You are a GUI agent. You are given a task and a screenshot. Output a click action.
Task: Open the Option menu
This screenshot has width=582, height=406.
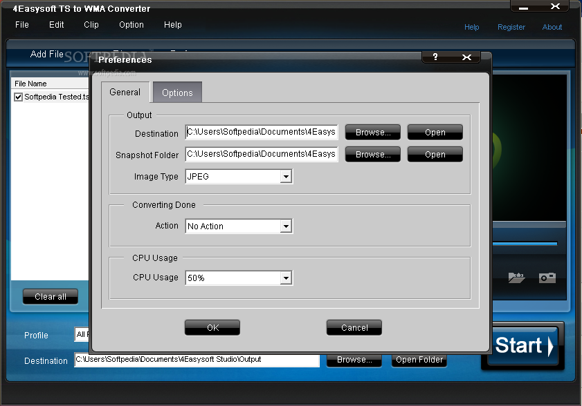pyautogui.click(x=131, y=25)
